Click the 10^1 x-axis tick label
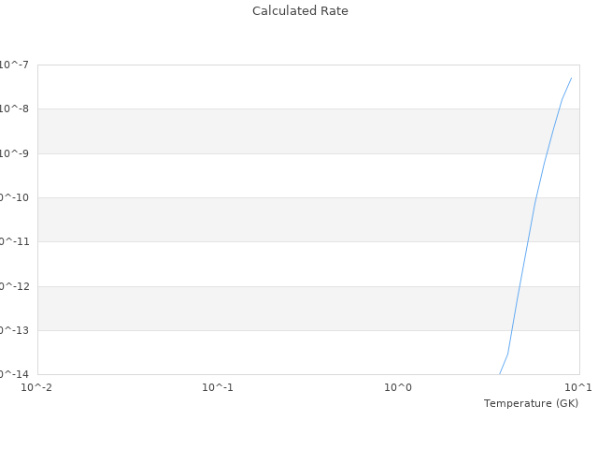 [578, 387]
